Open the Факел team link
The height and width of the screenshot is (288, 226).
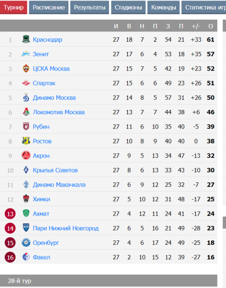(42, 257)
